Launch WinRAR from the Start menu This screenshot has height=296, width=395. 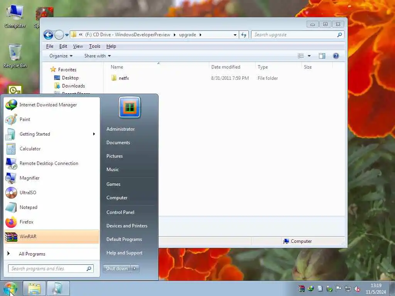pos(52,236)
